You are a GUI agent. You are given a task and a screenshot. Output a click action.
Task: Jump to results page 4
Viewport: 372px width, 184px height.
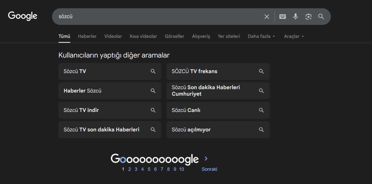click(142, 169)
